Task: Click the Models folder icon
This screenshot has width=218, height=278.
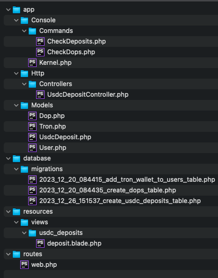Action: pyautogui.click(x=24, y=105)
